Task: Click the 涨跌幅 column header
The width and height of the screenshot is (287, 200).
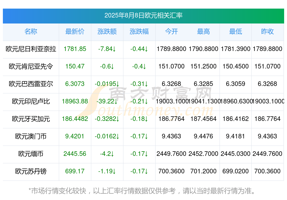Action: [139, 32]
